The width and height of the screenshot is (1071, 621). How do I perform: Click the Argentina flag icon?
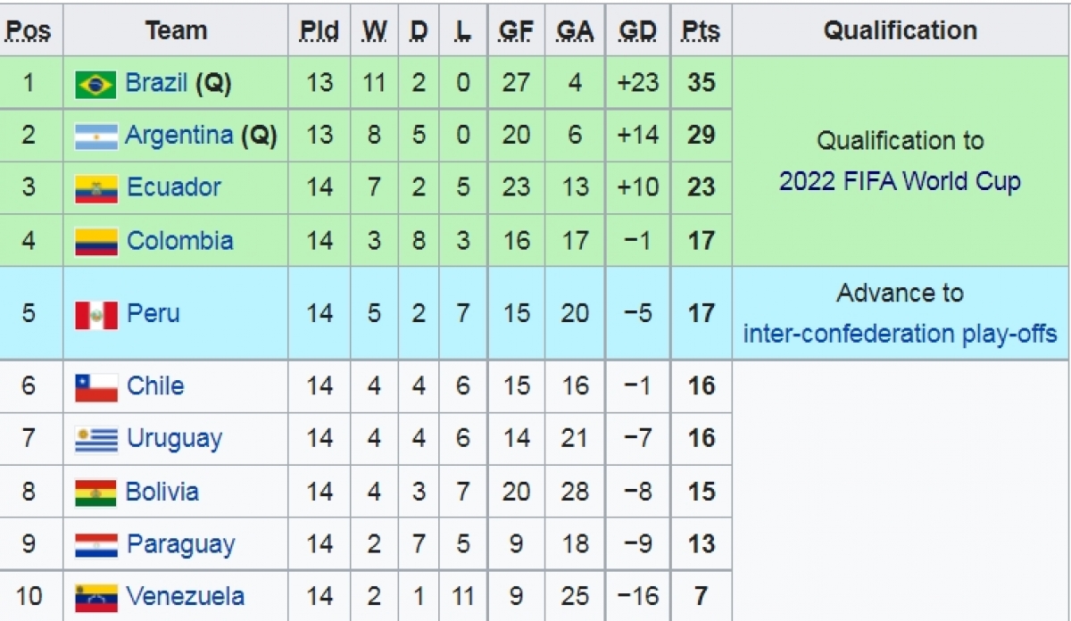[x=95, y=136]
